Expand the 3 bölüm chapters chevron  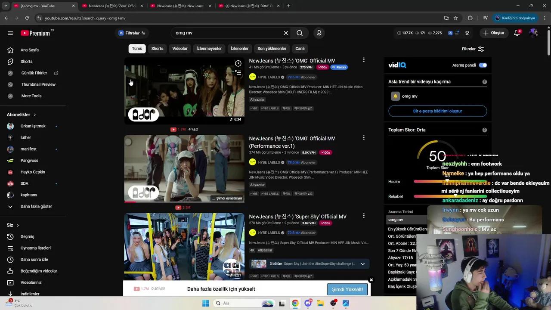coord(362,264)
